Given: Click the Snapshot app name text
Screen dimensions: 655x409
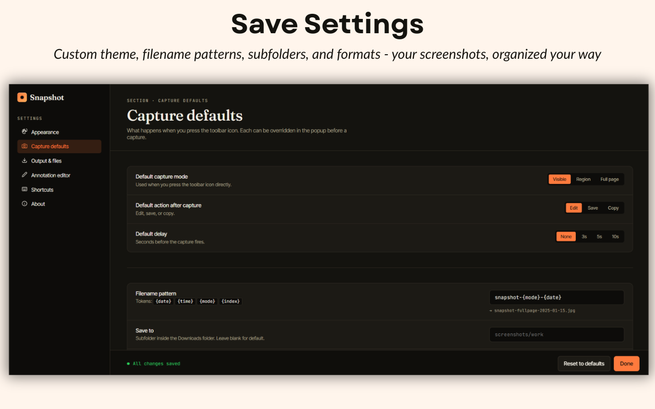Looking at the screenshot, I should [47, 98].
